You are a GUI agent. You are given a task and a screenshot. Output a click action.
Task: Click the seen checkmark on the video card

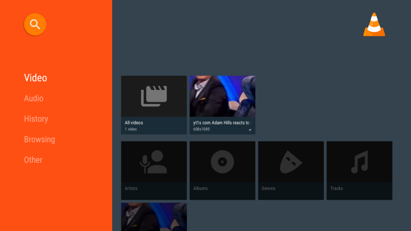tap(250, 130)
